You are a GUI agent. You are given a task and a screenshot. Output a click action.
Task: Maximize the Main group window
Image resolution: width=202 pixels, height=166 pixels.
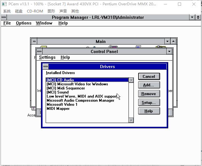[x=174, y=41]
